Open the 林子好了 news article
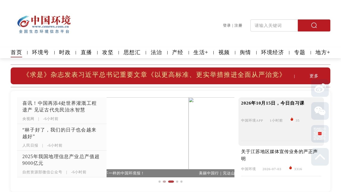This screenshot has width=341, height=192. [60, 133]
